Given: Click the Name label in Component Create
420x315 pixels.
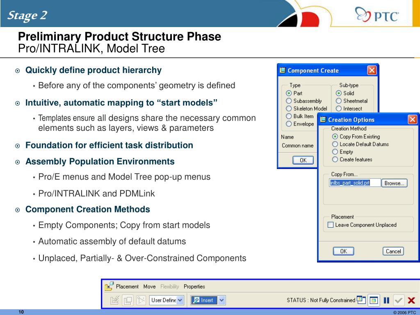Looking at the screenshot, I should (x=287, y=137).
